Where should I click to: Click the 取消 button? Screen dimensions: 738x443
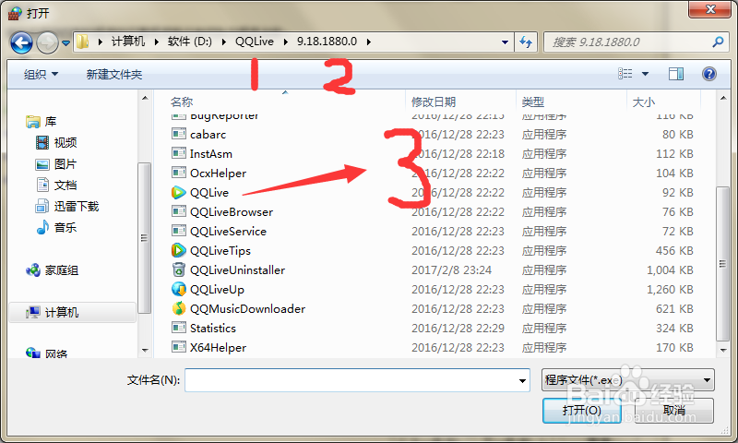(x=674, y=411)
